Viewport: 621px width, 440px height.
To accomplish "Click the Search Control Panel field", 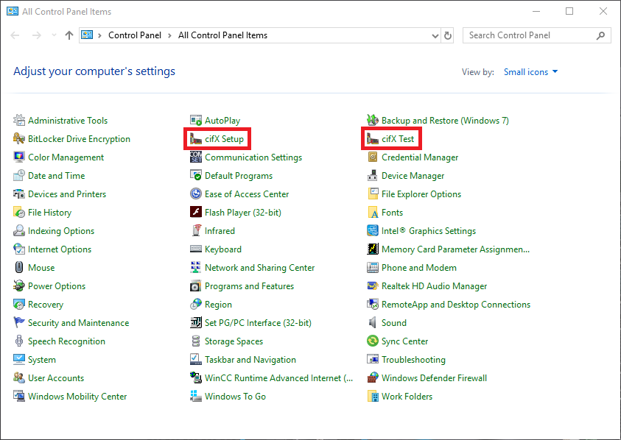I will (x=529, y=35).
